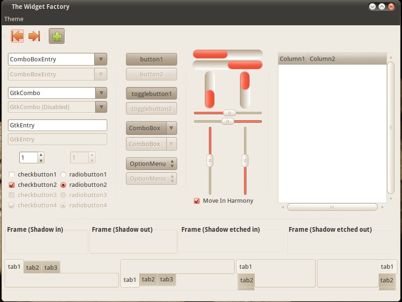This screenshot has width=402, height=302.
Task: Switch to tab2 in the bottom-tabbed notebook
Action: tap(148, 279)
